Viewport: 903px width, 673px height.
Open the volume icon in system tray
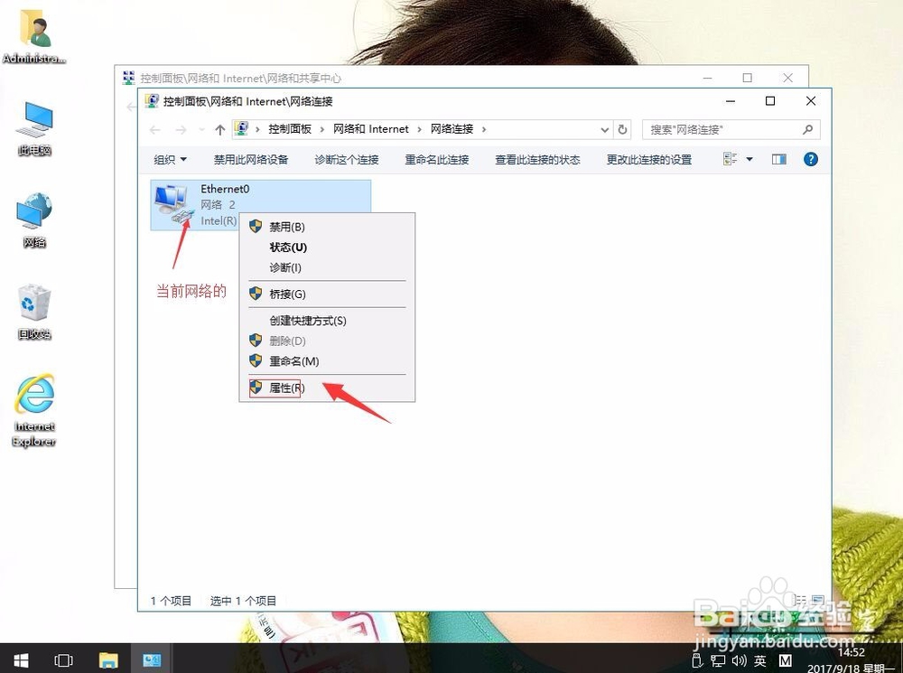739,661
